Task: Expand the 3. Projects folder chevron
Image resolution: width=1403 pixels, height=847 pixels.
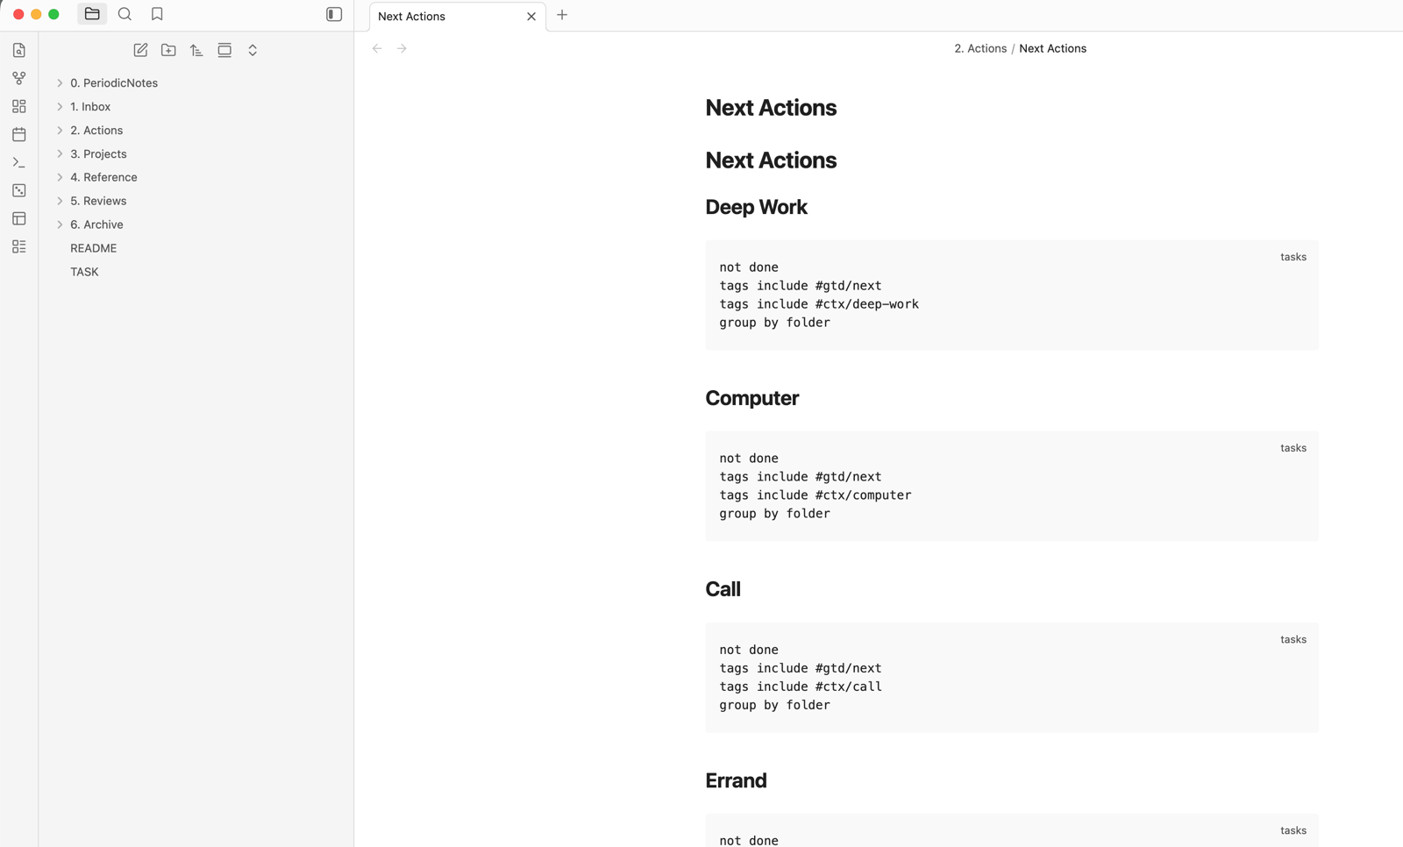Action: point(60,153)
